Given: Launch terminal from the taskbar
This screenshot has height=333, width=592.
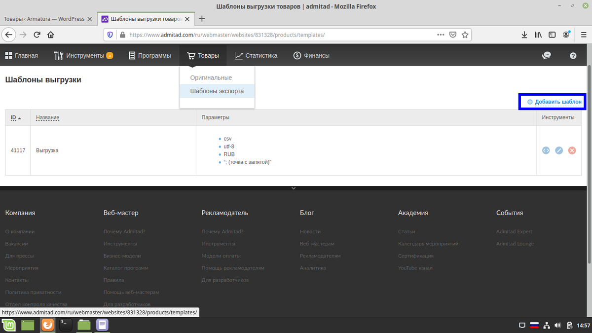Looking at the screenshot, I should click(66, 325).
